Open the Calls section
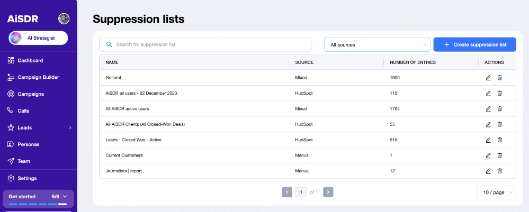This screenshot has height=212, width=529. 23,110
